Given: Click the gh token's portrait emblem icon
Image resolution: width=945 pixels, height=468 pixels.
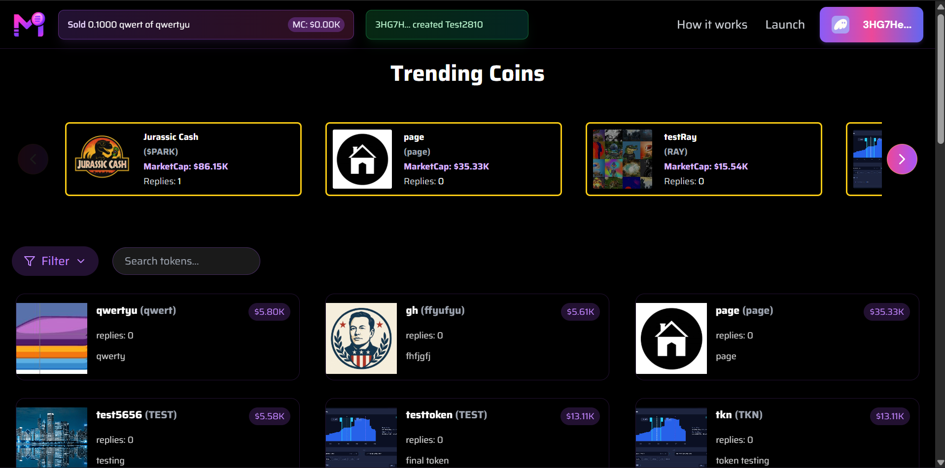Looking at the screenshot, I should coord(361,338).
